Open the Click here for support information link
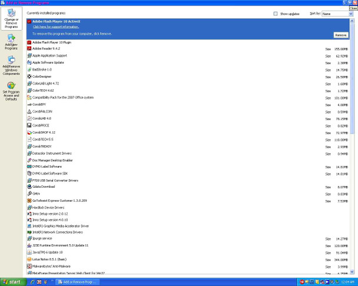 pos(56,27)
